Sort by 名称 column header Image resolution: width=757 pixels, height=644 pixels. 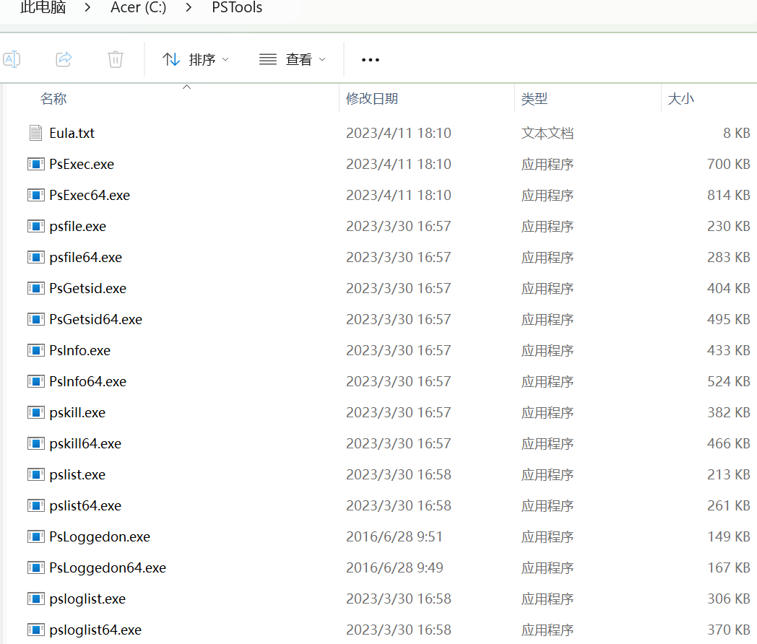53,99
